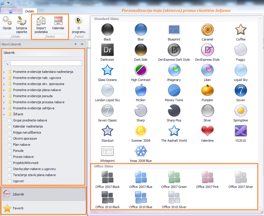The image size is (264, 216).
Task: Apply DevExpress Dark Style skin
Action: 174,52
